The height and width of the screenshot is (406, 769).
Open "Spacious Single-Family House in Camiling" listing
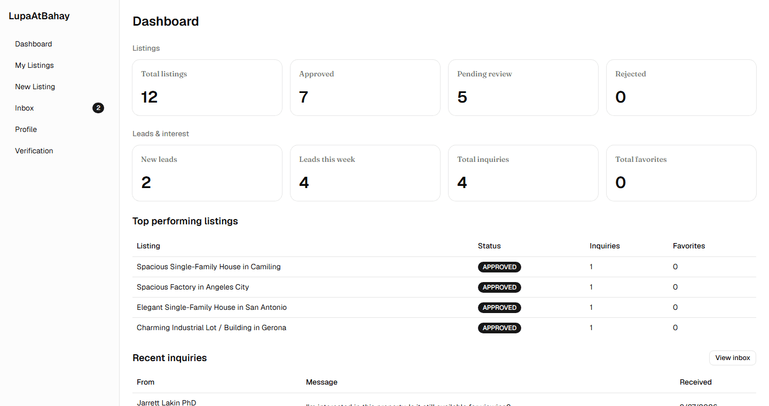(x=209, y=267)
